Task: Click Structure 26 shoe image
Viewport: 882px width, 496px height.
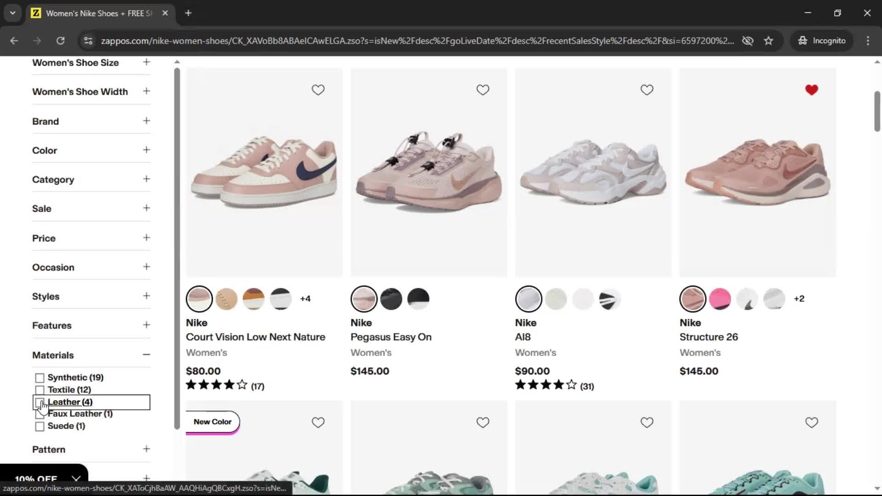Action: pyautogui.click(x=758, y=173)
